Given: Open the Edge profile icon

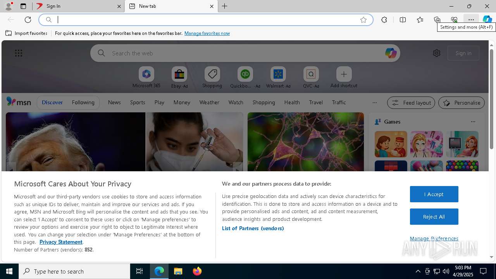Looking at the screenshot, I should [8, 6].
